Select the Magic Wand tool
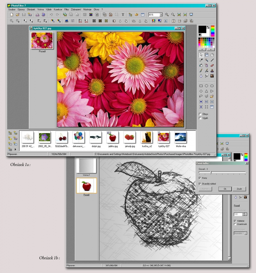256x273 pixels. (x=207, y=60)
